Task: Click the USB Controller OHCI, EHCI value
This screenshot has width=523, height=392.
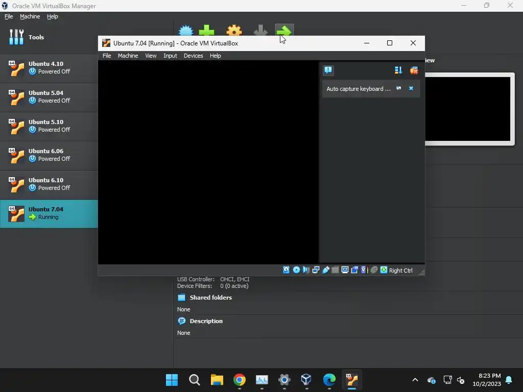Action: pyautogui.click(x=234, y=279)
